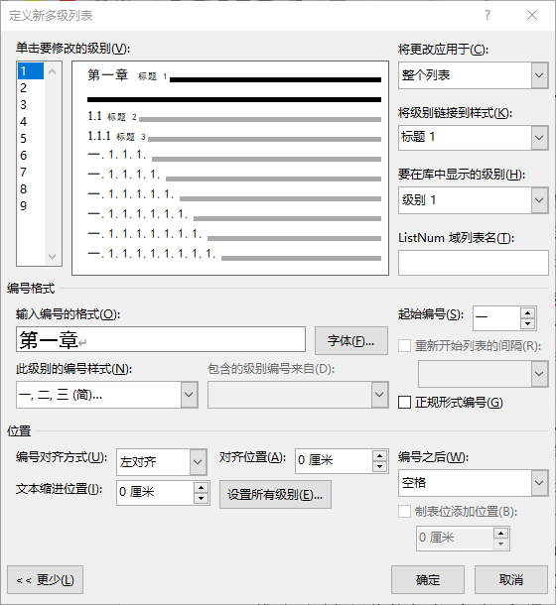Screen dimensions: 556x605
Task: Click the 输入编号的格式 text field
Action: (x=161, y=339)
